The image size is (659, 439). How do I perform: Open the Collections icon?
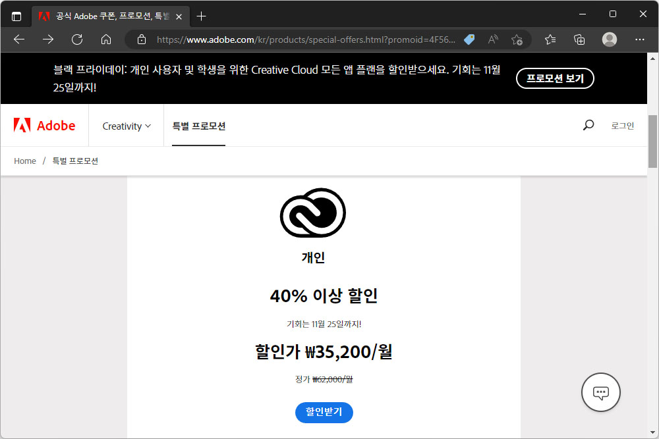(x=579, y=39)
